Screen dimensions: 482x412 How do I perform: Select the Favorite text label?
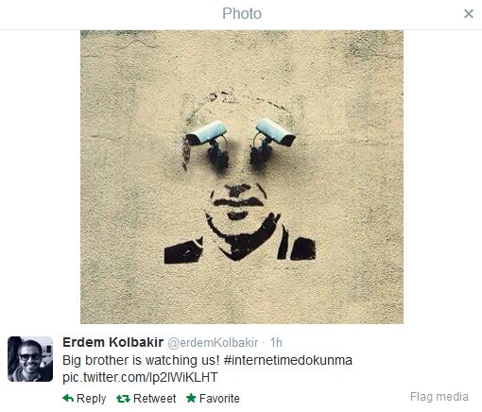click(x=219, y=398)
